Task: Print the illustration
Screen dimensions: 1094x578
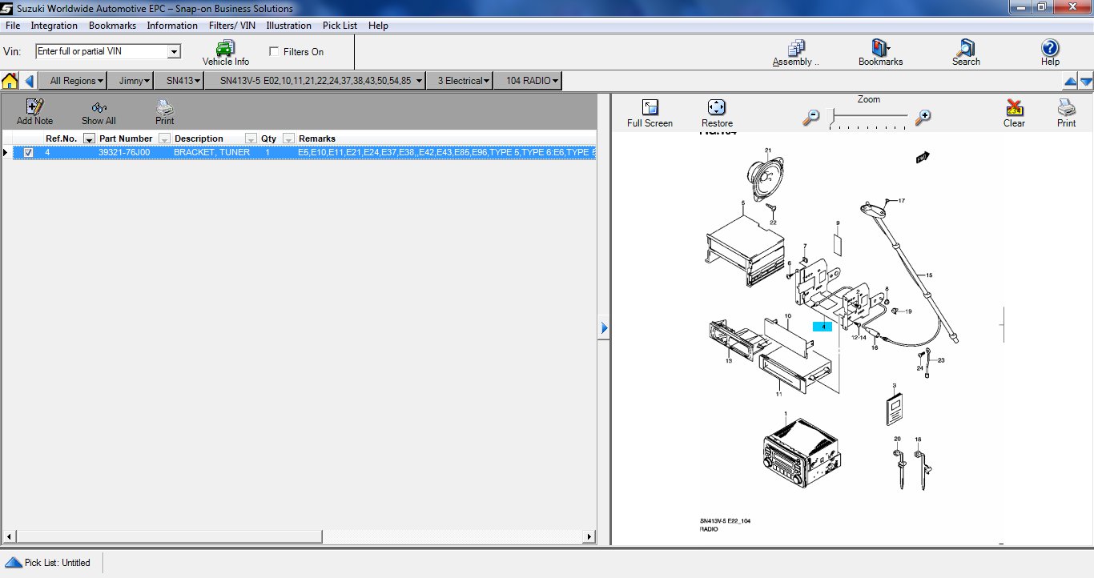Action: point(1066,114)
